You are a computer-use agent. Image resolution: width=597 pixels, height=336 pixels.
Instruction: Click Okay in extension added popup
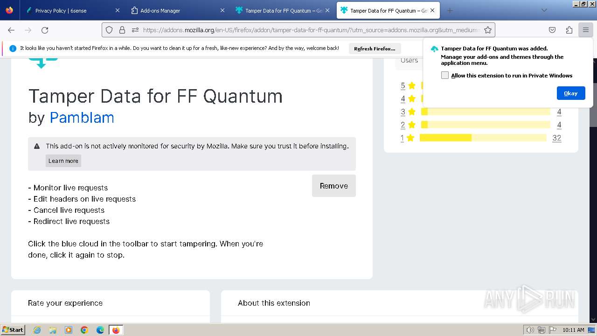coord(571,93)
